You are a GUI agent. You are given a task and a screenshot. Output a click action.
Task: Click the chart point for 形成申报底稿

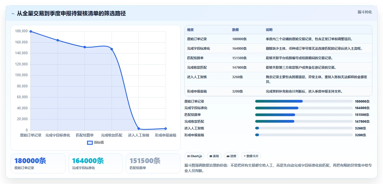166,128
